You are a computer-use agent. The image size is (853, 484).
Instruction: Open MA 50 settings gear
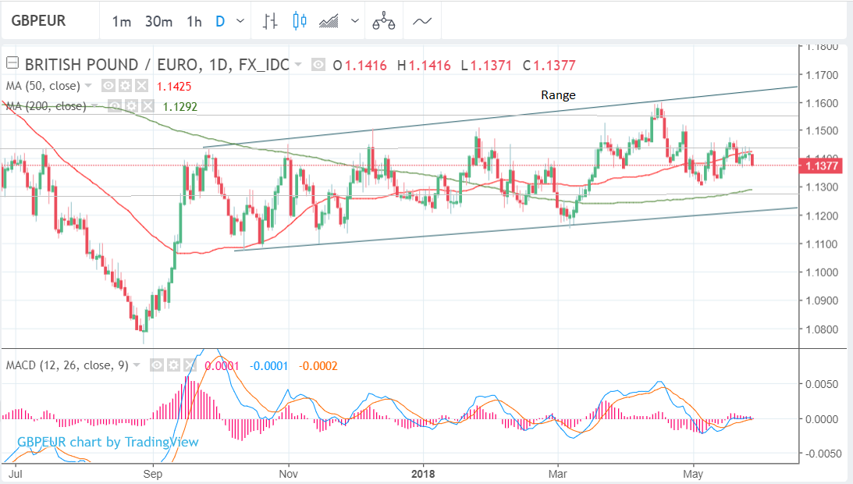tap(125, 85)
